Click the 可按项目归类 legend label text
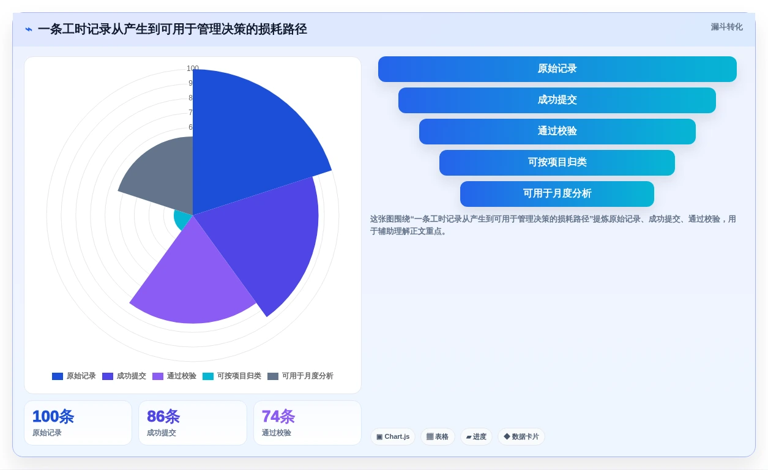The height and width of the screenshot is (470, 768). 239,376
